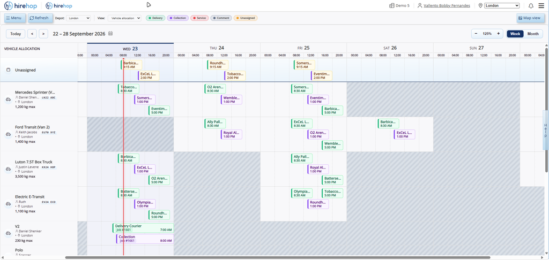Open Luton O2 Aren 5:00 PM Wednesday event
549x260 pixels.
[159, 180]
